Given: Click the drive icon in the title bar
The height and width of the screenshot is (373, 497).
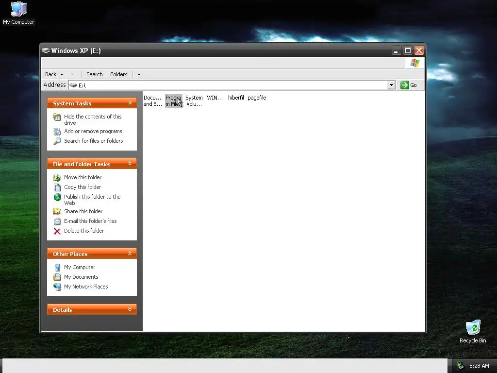Looking at the screenshot, I should [46, 51].
